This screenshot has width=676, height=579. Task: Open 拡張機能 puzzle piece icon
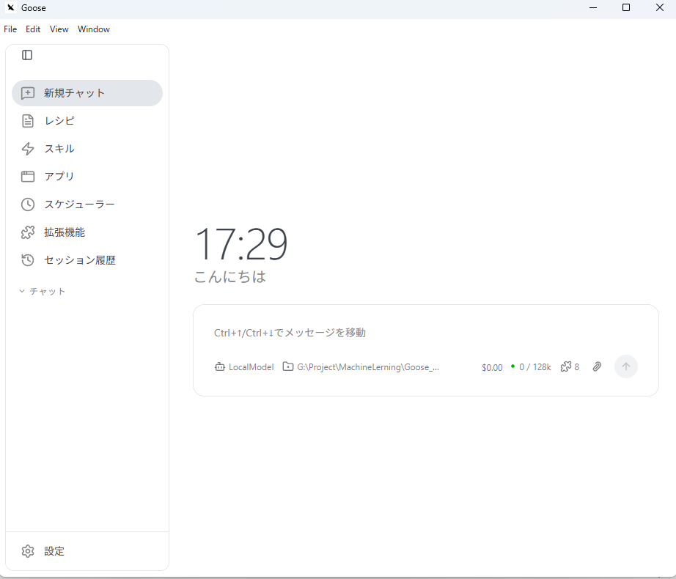28,232
